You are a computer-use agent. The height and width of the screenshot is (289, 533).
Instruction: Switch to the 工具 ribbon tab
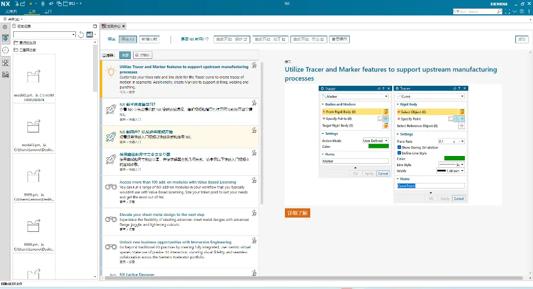pyautogui.click(x=48, y=12)
